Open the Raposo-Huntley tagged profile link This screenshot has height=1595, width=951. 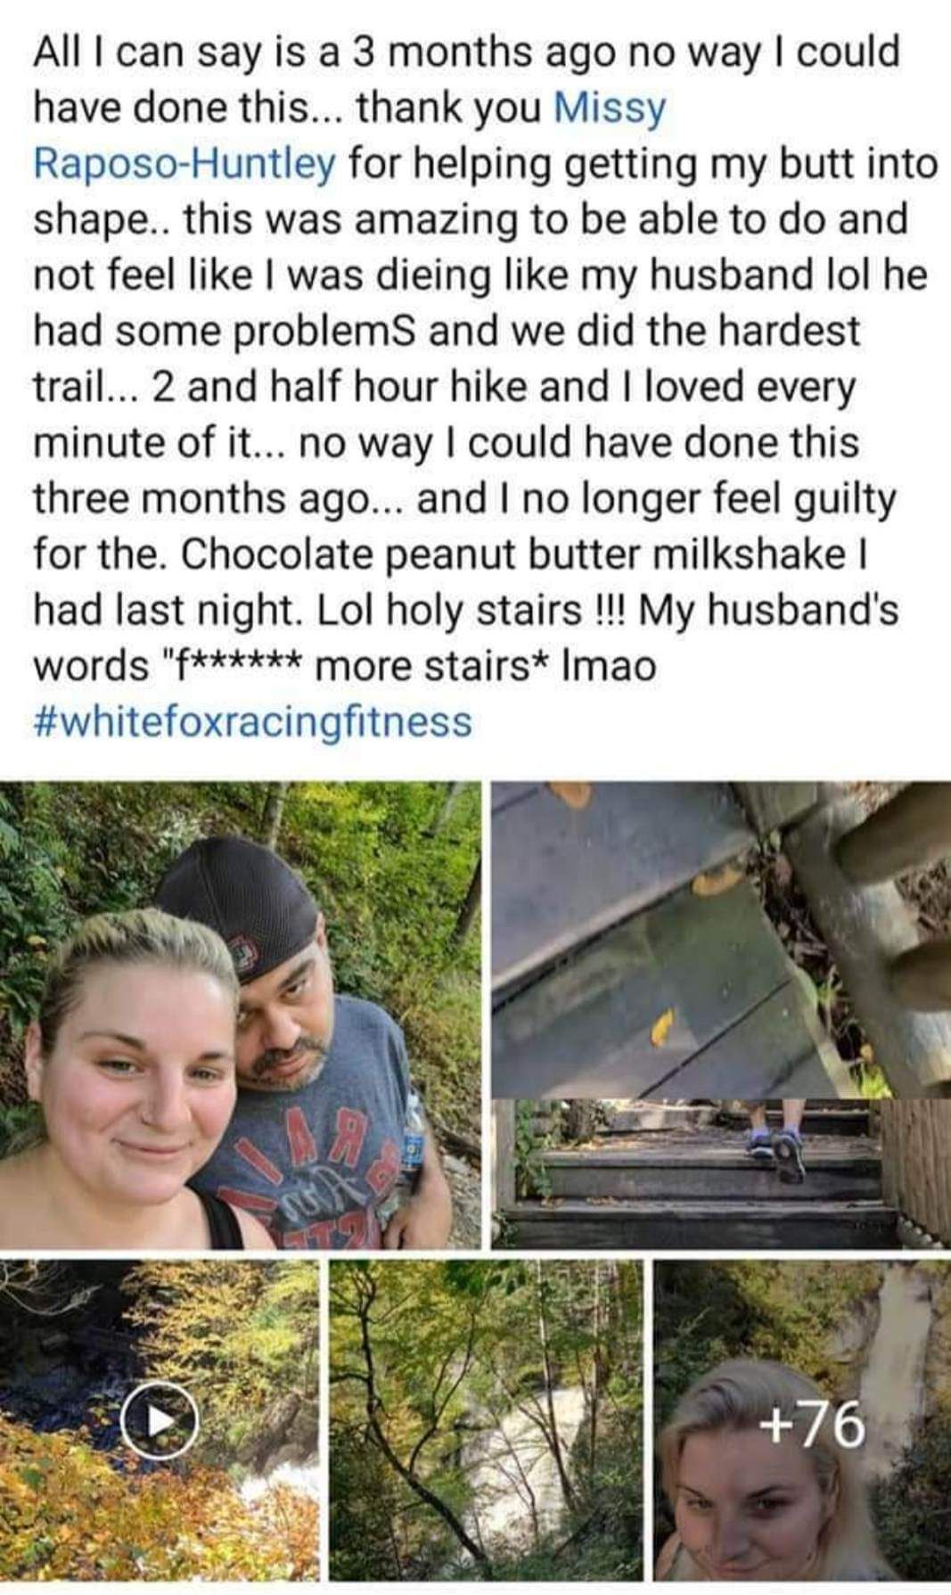[x=184, y=163]
